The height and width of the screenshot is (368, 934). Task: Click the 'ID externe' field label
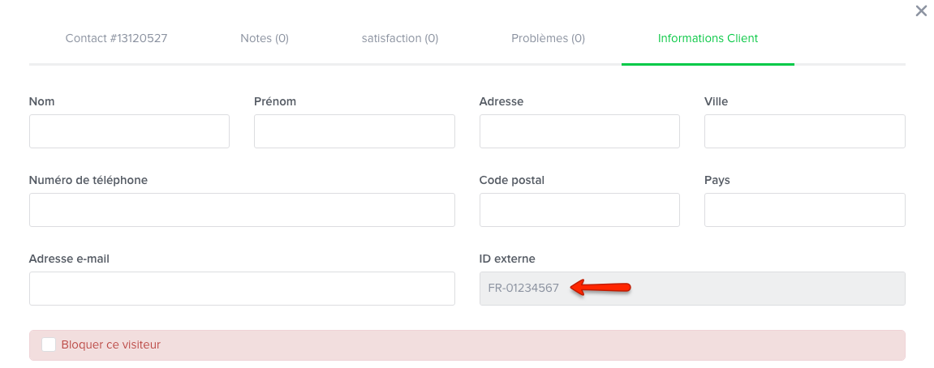pos(507,259)
